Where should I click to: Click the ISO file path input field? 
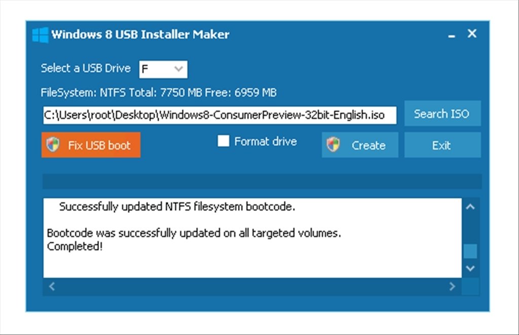pos(219,115)
